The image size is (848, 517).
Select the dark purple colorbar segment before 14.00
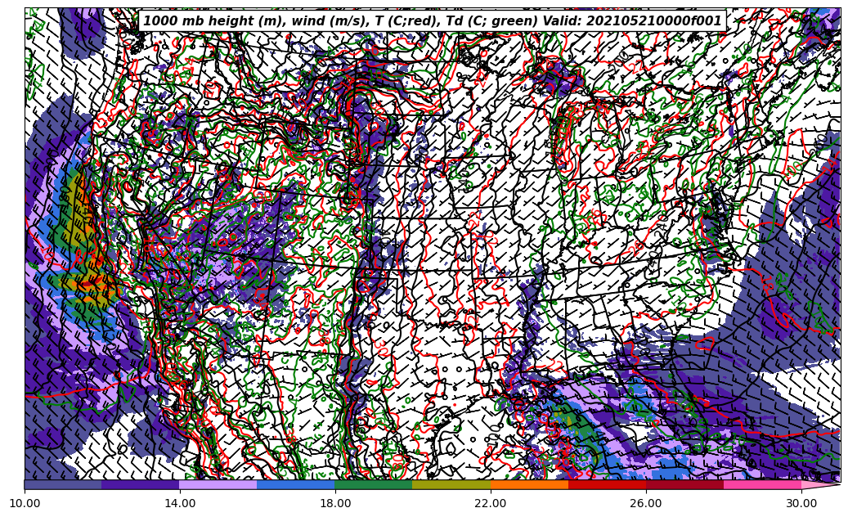coord(141,484)
